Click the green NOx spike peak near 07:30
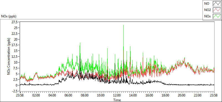This screenshot has height=102, width=222. pos(80,43)
